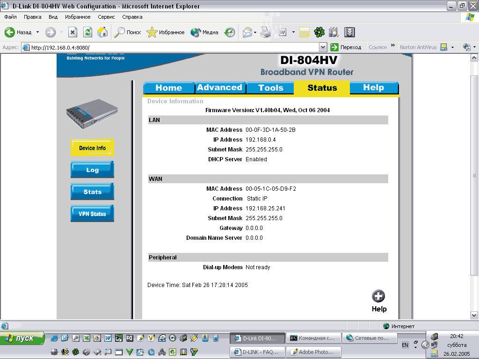Click the Stop page loading icon
The width and height of the screenshot is (479, 359).
pyautogui.click(x=73, y=32)
